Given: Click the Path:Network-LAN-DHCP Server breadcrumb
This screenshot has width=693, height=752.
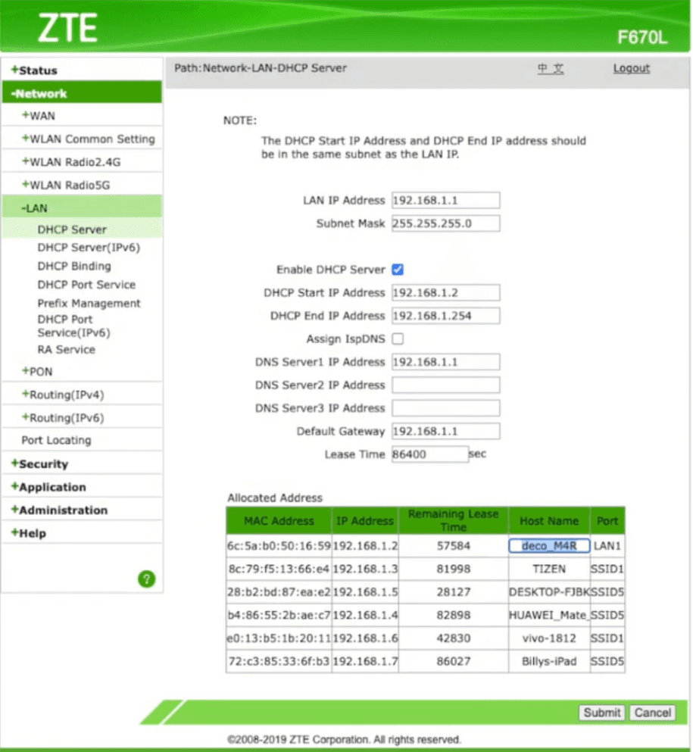Looking at the screenshot, I should [x=261, y=68].
